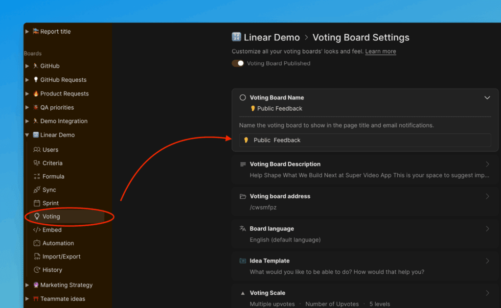
Task: Open the Learn more link
Action: click(380, 51)
